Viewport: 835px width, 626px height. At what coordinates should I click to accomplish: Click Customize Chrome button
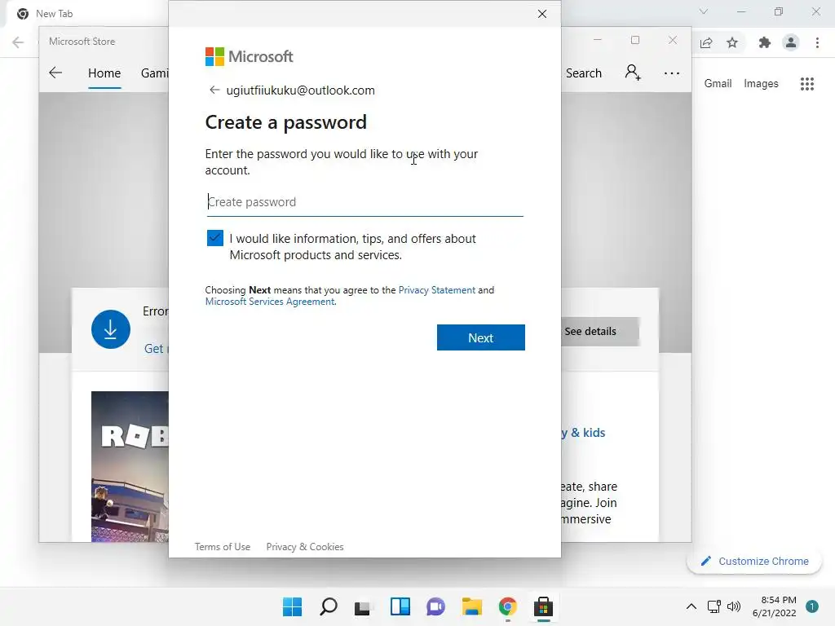click(754, 561)
